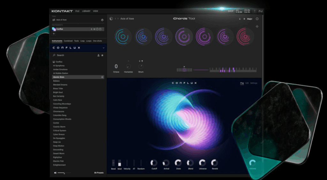This screenshot has height=180, width=327.
Task: Open Chords Tool settings gear
Action: (x=257, y=19)
